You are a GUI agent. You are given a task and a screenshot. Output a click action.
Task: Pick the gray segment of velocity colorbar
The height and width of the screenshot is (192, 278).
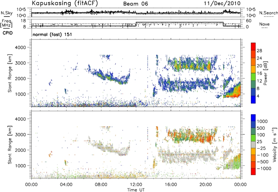pos(253,145)
